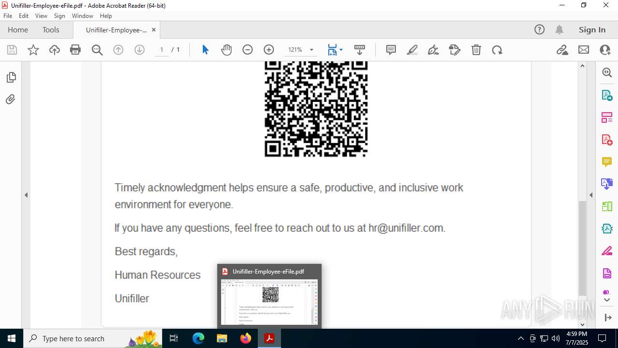Collapse the right tools pane arrow
The width and height of the screenshot is (618, 348).
[x=591, y=195]
